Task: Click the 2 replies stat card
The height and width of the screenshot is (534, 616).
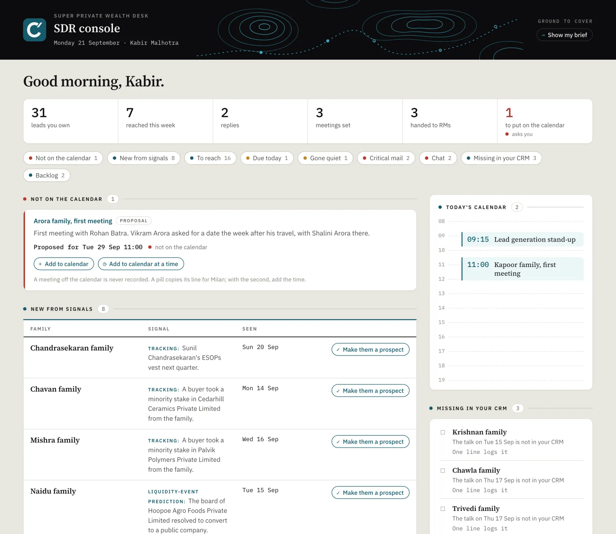Action: pyautogui.click(x=260, y=121)
